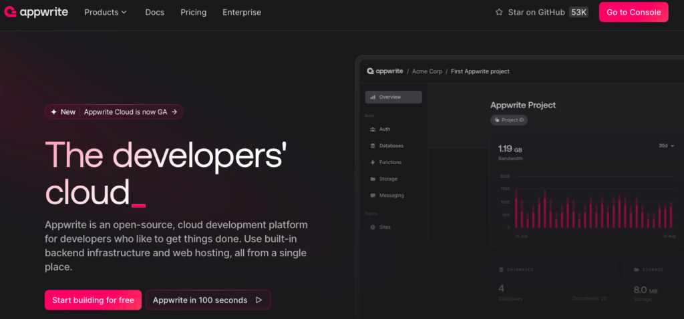The width and height of the screenshot is (684, 319).
Task: Navigate to the Enterprise page
Action: coord(242,12)
